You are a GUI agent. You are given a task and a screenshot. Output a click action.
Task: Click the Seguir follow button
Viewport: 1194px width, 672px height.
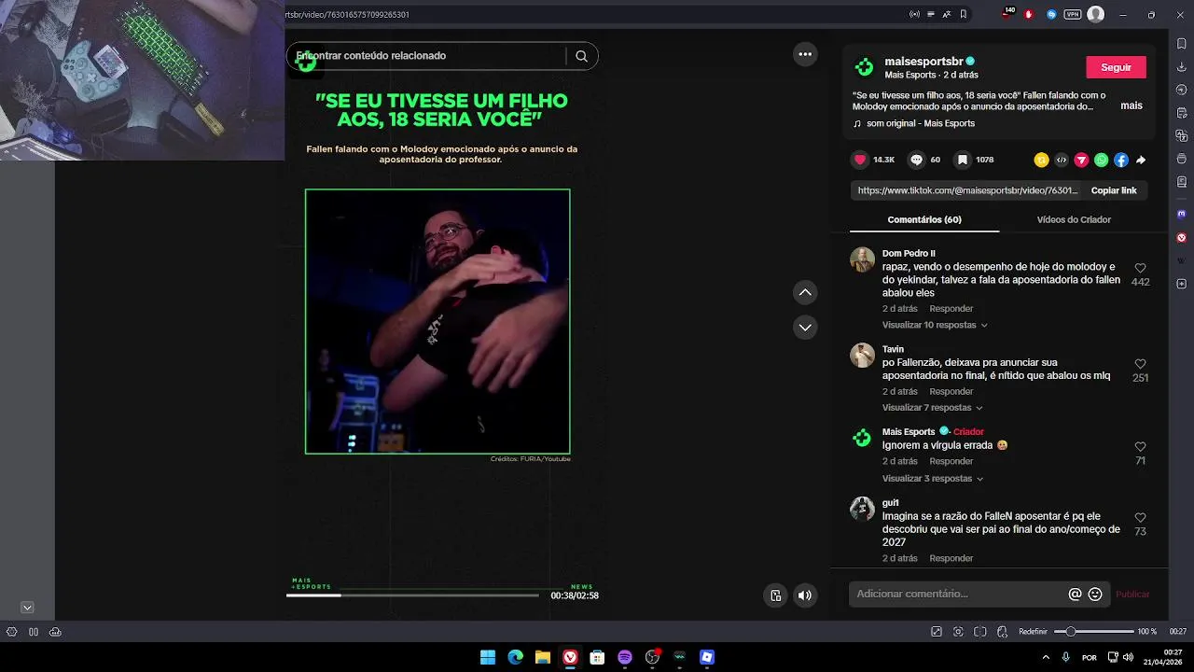pyautogui.click(x=1116, y=67)
